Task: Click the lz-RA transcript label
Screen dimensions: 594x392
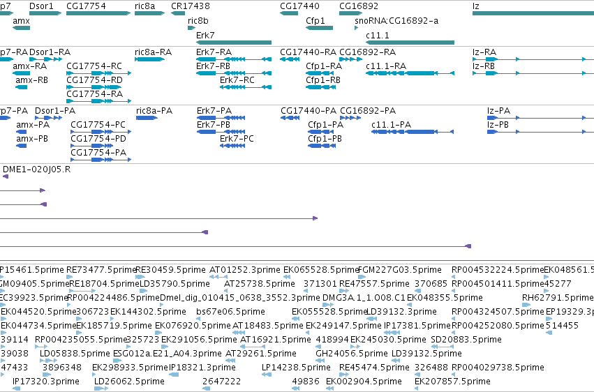Action: point(484,52)
